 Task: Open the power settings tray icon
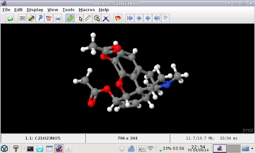click(x=142, y=149)
